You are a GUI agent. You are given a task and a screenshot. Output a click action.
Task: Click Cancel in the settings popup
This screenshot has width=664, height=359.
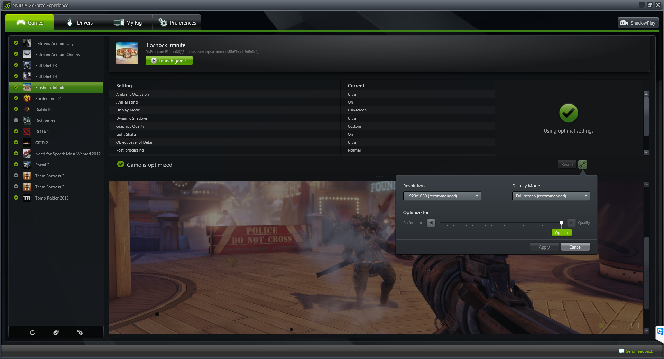575,247
